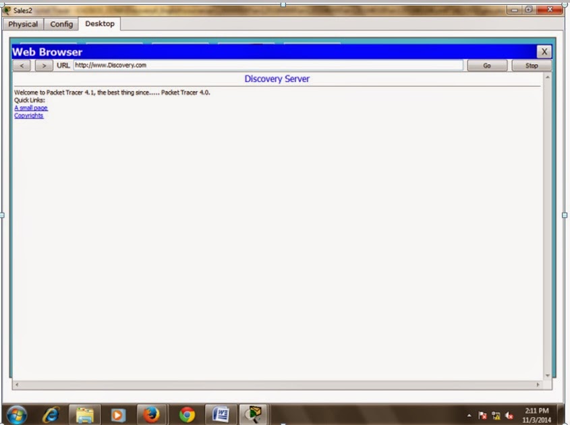Screen dimensions: 570x425
Task: Go back with the browser's < button
Action: pyautogui.click(x=22, y=66)
